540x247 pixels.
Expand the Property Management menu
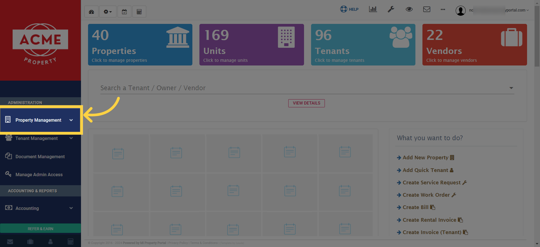click(x=40, y=120)
